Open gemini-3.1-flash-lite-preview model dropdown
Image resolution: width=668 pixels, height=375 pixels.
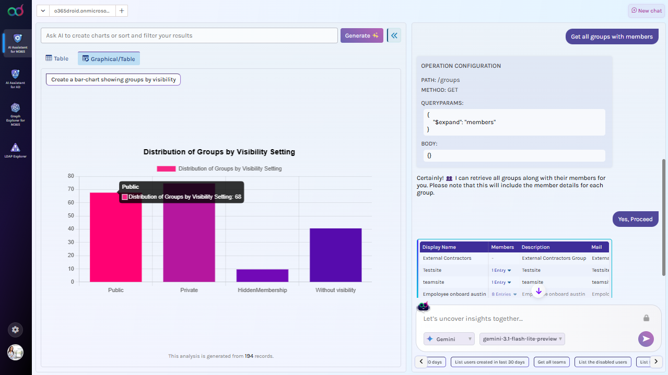click(522, 339)
